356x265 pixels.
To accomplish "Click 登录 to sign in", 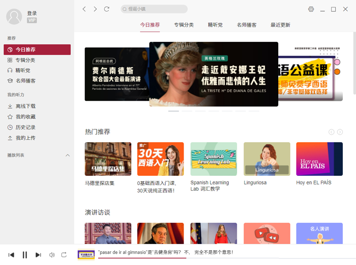I will pos(32,13).
